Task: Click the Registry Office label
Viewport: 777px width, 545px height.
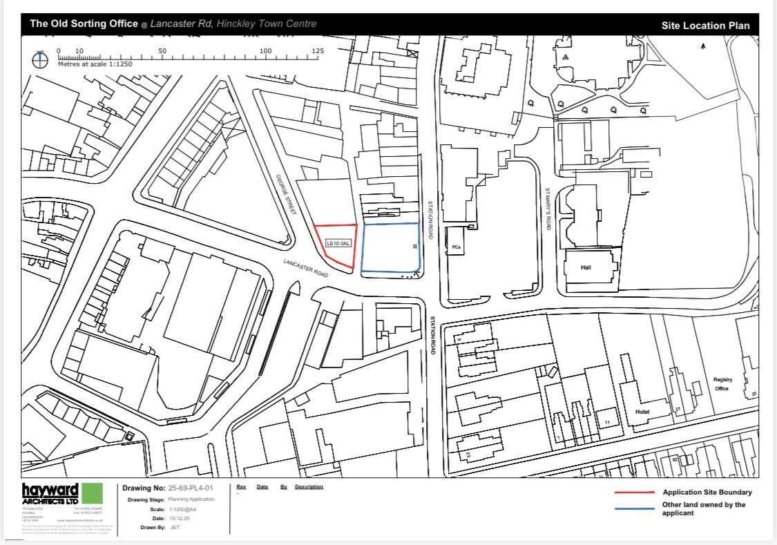Action: tap(722, 384)
